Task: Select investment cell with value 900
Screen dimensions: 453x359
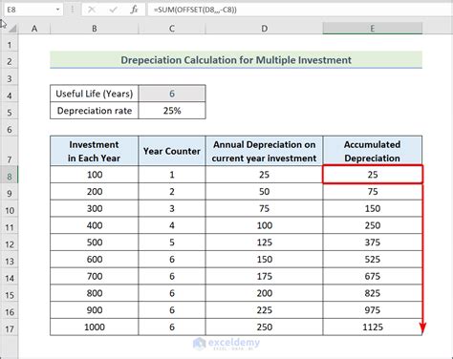Action: coord(95,310)
